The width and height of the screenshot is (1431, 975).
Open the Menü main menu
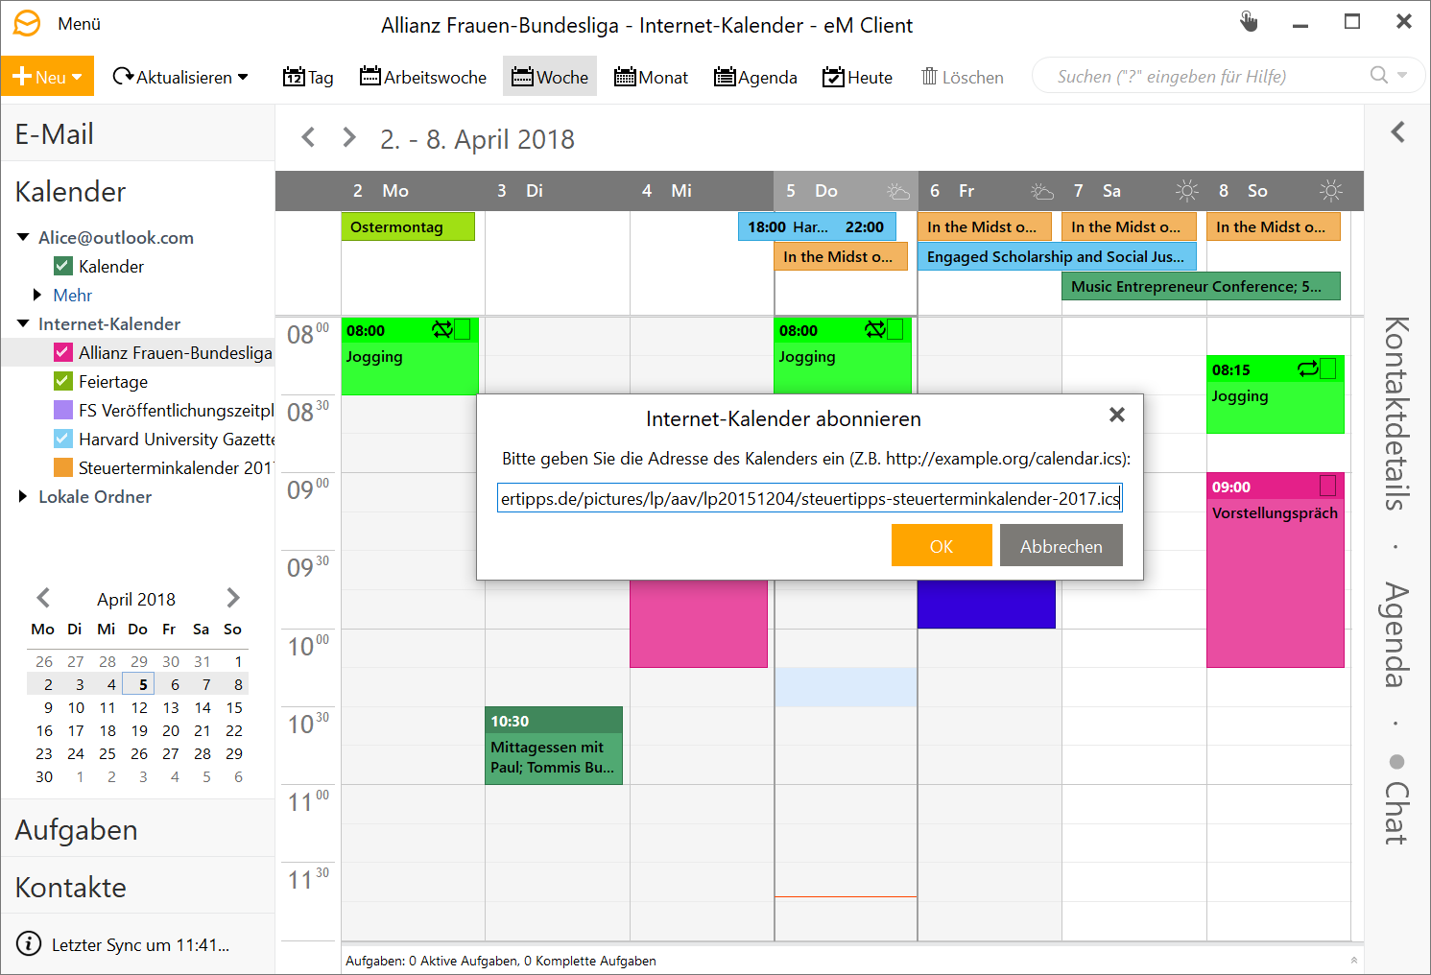(x=79, y=24)
